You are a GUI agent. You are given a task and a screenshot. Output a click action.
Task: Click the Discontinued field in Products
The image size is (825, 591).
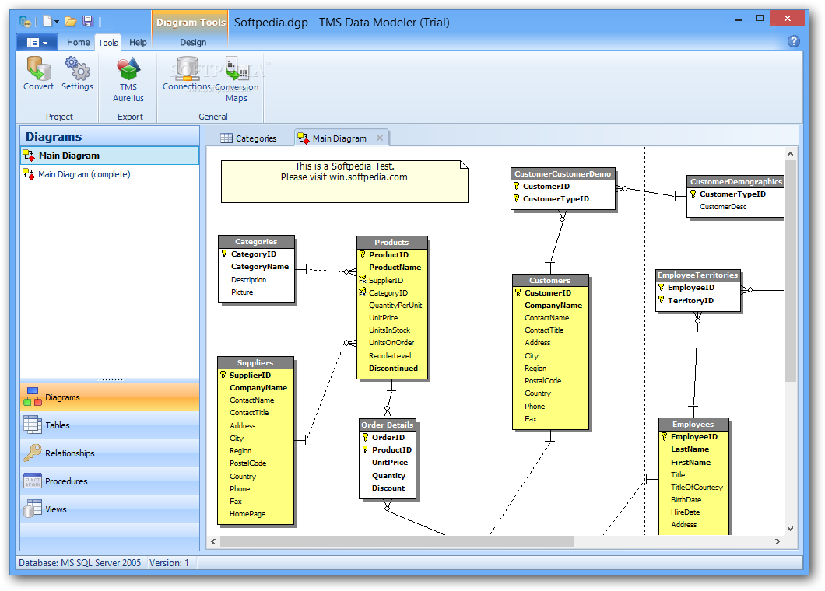pos(394,368)
